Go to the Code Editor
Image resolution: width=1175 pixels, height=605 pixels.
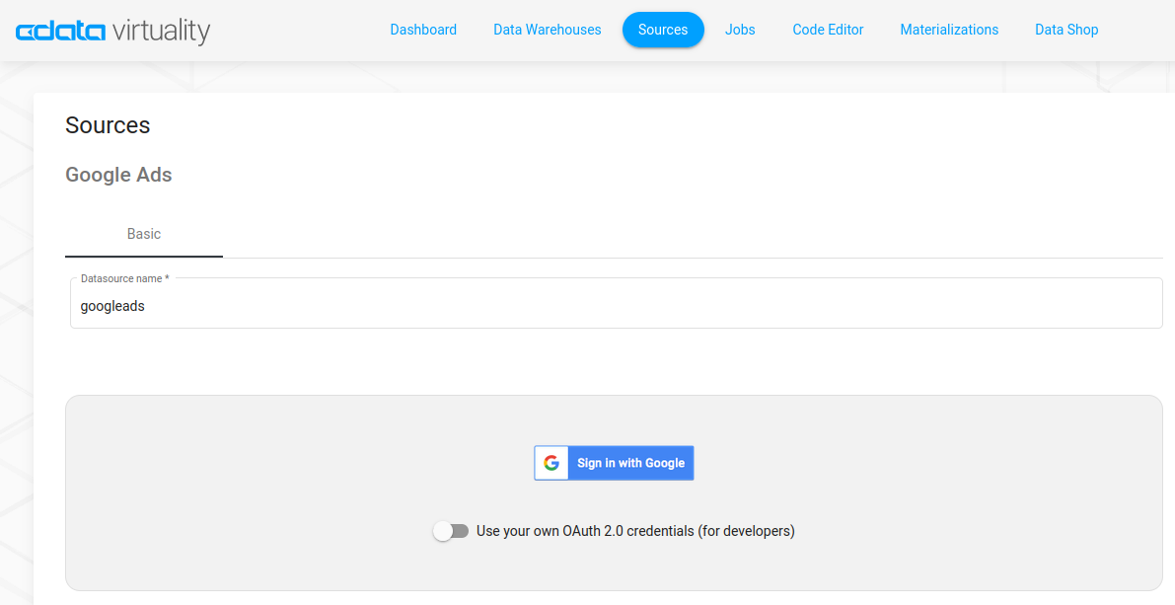[827, 30]
